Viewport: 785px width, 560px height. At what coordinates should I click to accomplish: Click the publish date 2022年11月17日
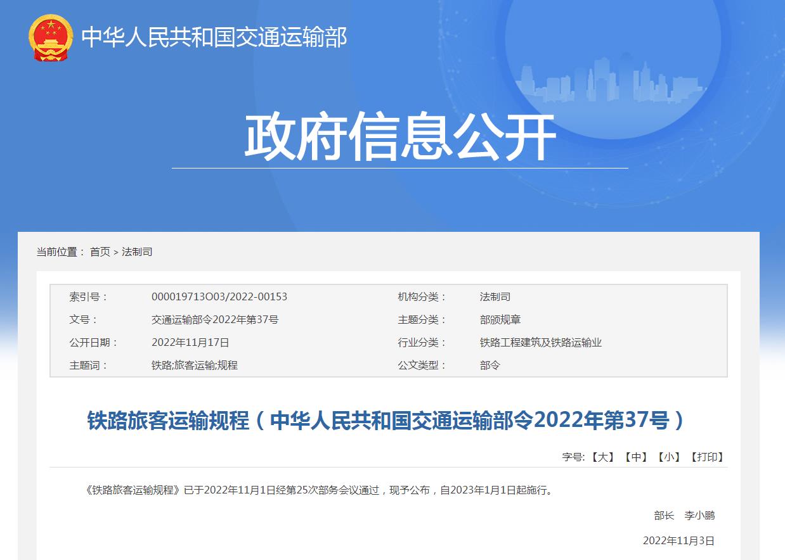190,342
